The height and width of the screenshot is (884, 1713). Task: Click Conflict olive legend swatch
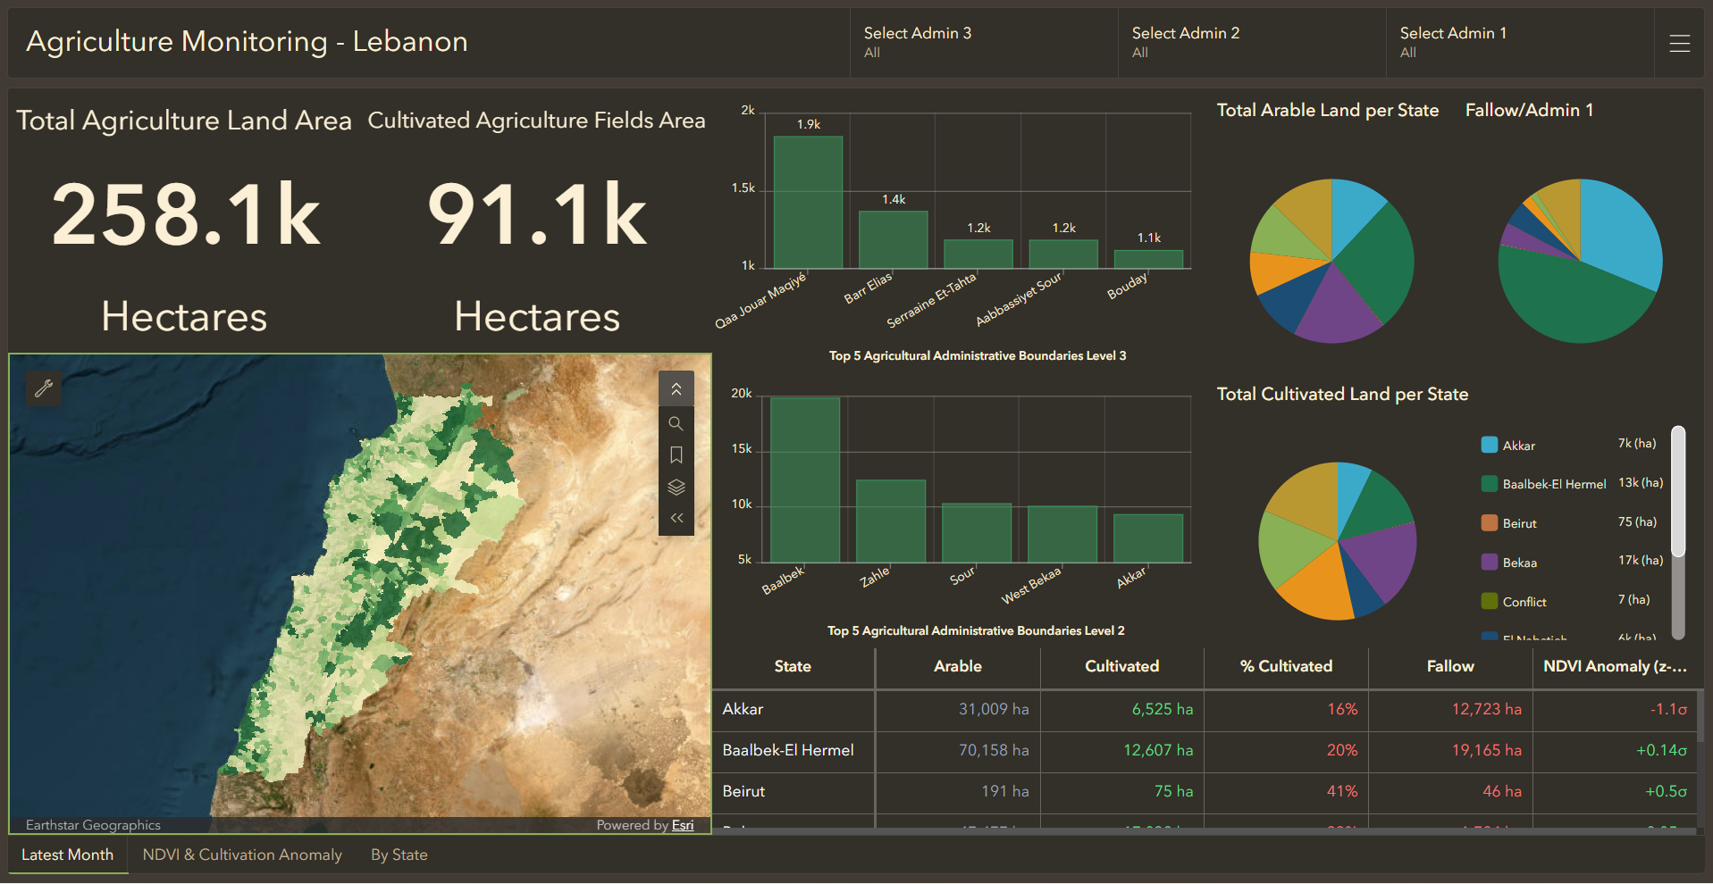click(1490, 601)
